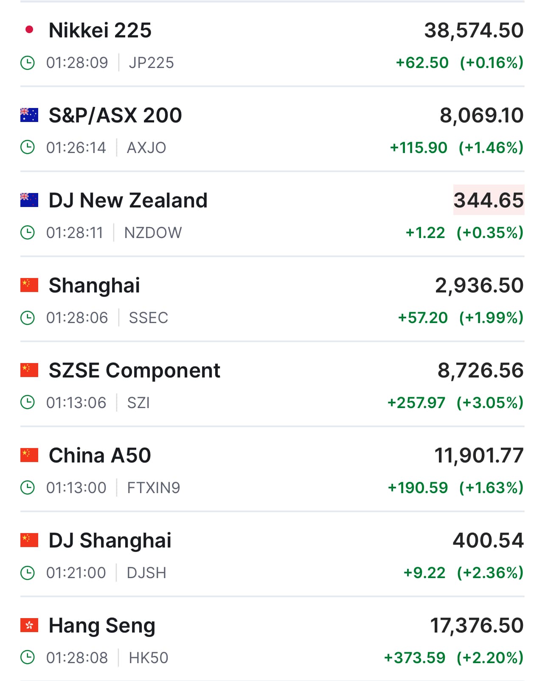Image resolution: width=545 pixels, height=681 pixels.
Task: Click the JP225 ticker symbol
Action: pyautogui.click(x=151, y=63)
